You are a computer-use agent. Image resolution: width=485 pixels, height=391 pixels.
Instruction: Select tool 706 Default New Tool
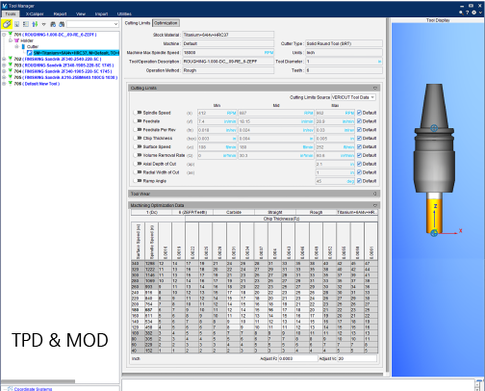(x=37, y=84)
